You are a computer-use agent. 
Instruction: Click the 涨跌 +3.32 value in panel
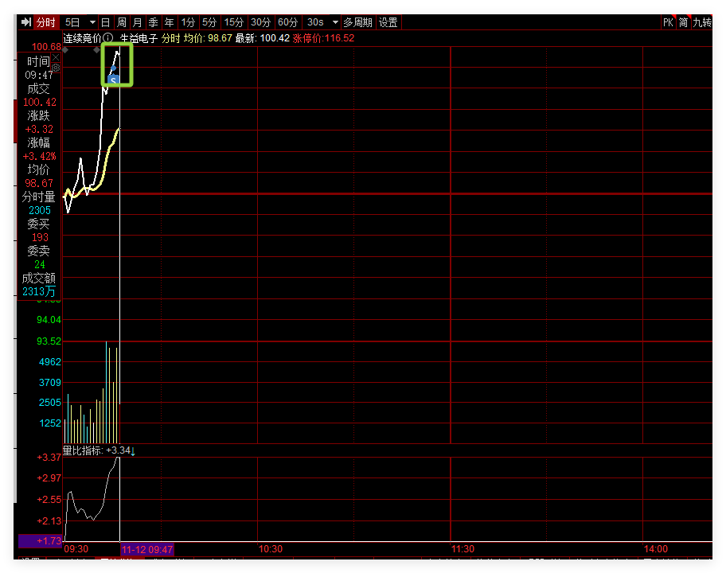tap(39, 129)
